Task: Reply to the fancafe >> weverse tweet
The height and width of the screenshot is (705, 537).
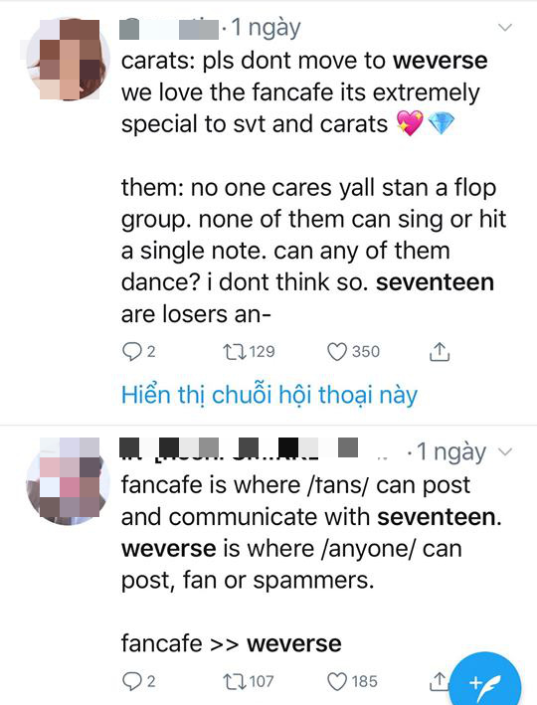Action: point(132,681)
